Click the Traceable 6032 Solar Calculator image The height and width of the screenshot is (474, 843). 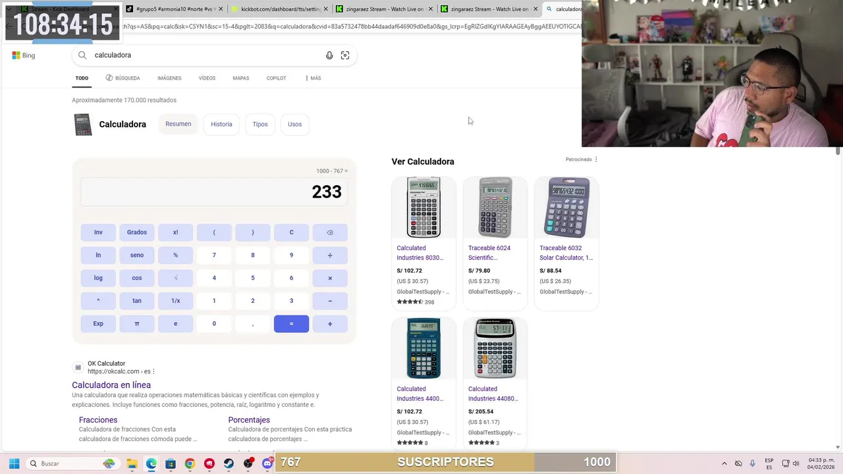[567, 207]
